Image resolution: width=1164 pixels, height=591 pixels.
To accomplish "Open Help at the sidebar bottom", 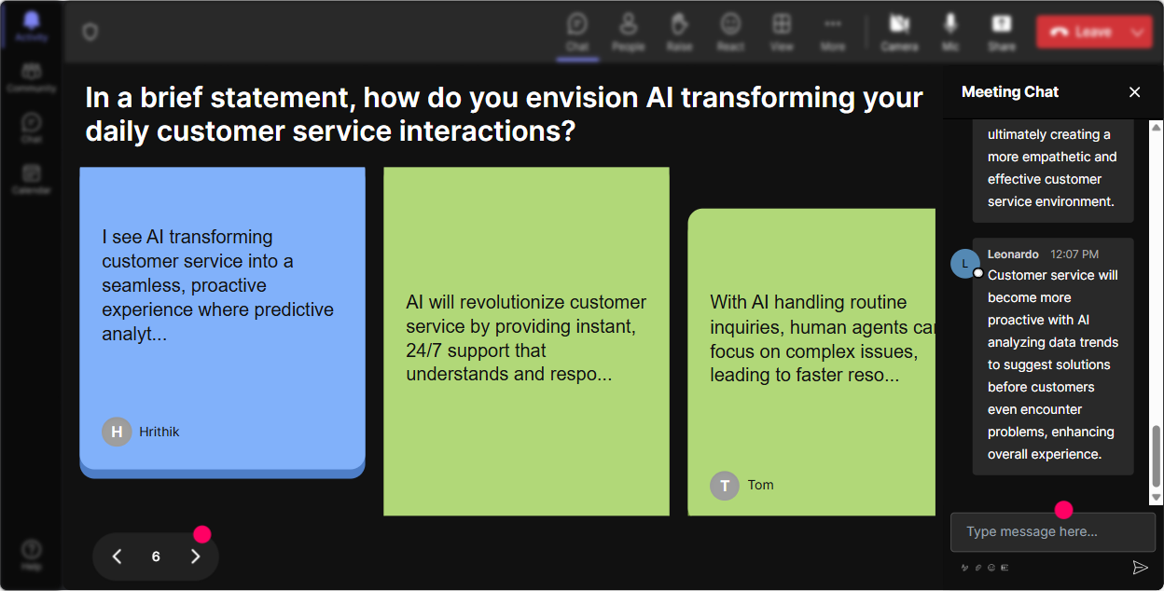I will coord(32,555).
